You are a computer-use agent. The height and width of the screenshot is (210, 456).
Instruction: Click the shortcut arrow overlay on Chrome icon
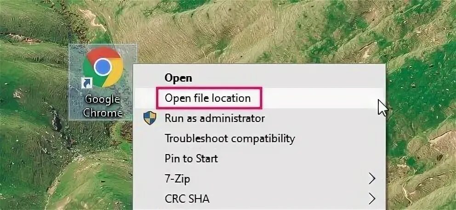(x=87, y=83)
